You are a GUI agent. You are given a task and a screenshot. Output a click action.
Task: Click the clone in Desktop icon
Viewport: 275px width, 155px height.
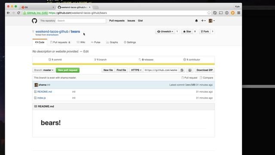click(190, 70)
